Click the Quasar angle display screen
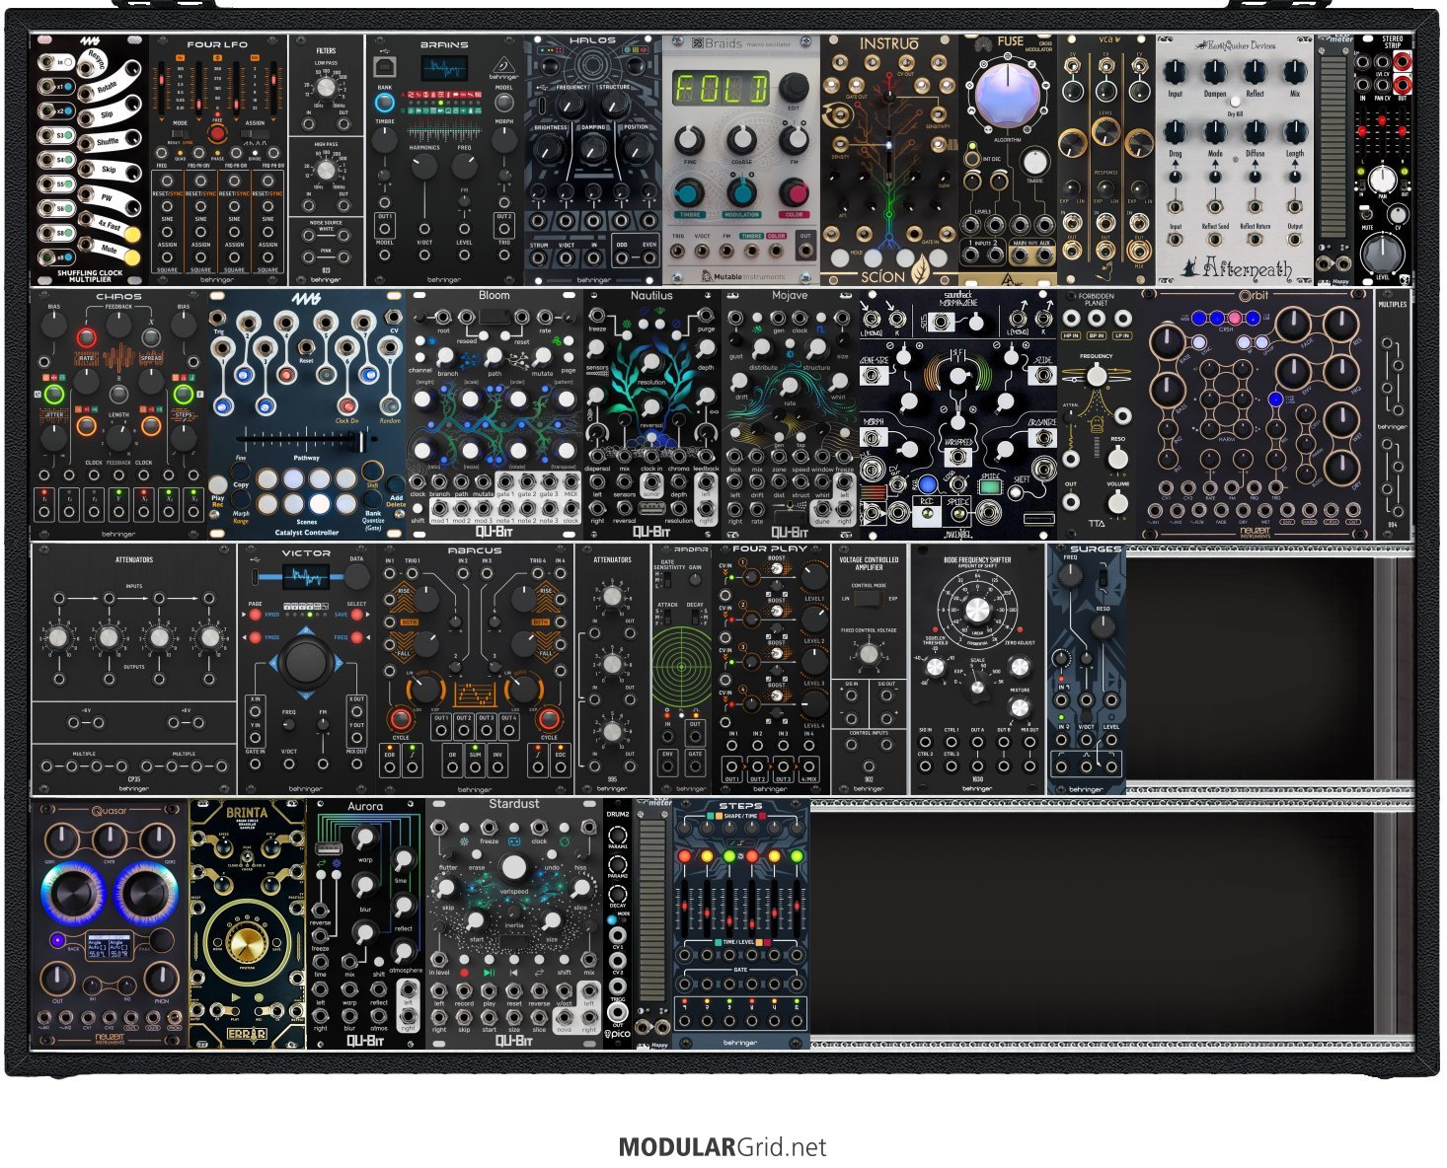The width and height of the screenshot is (1447, 1168). point(111,947)
